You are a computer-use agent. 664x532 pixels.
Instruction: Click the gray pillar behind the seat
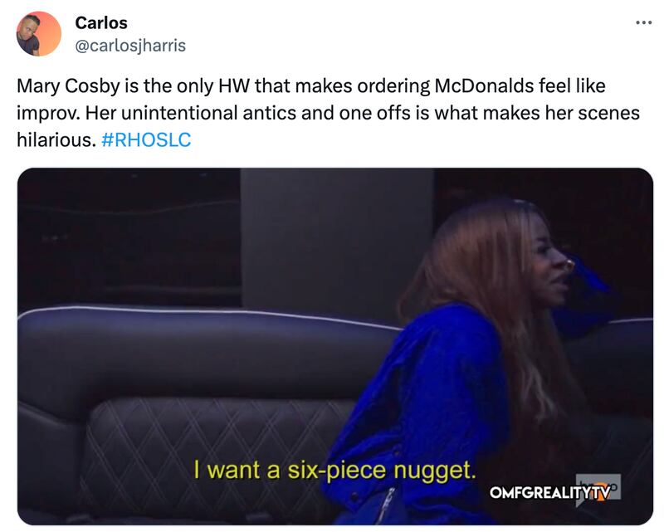tap(337, 242)
